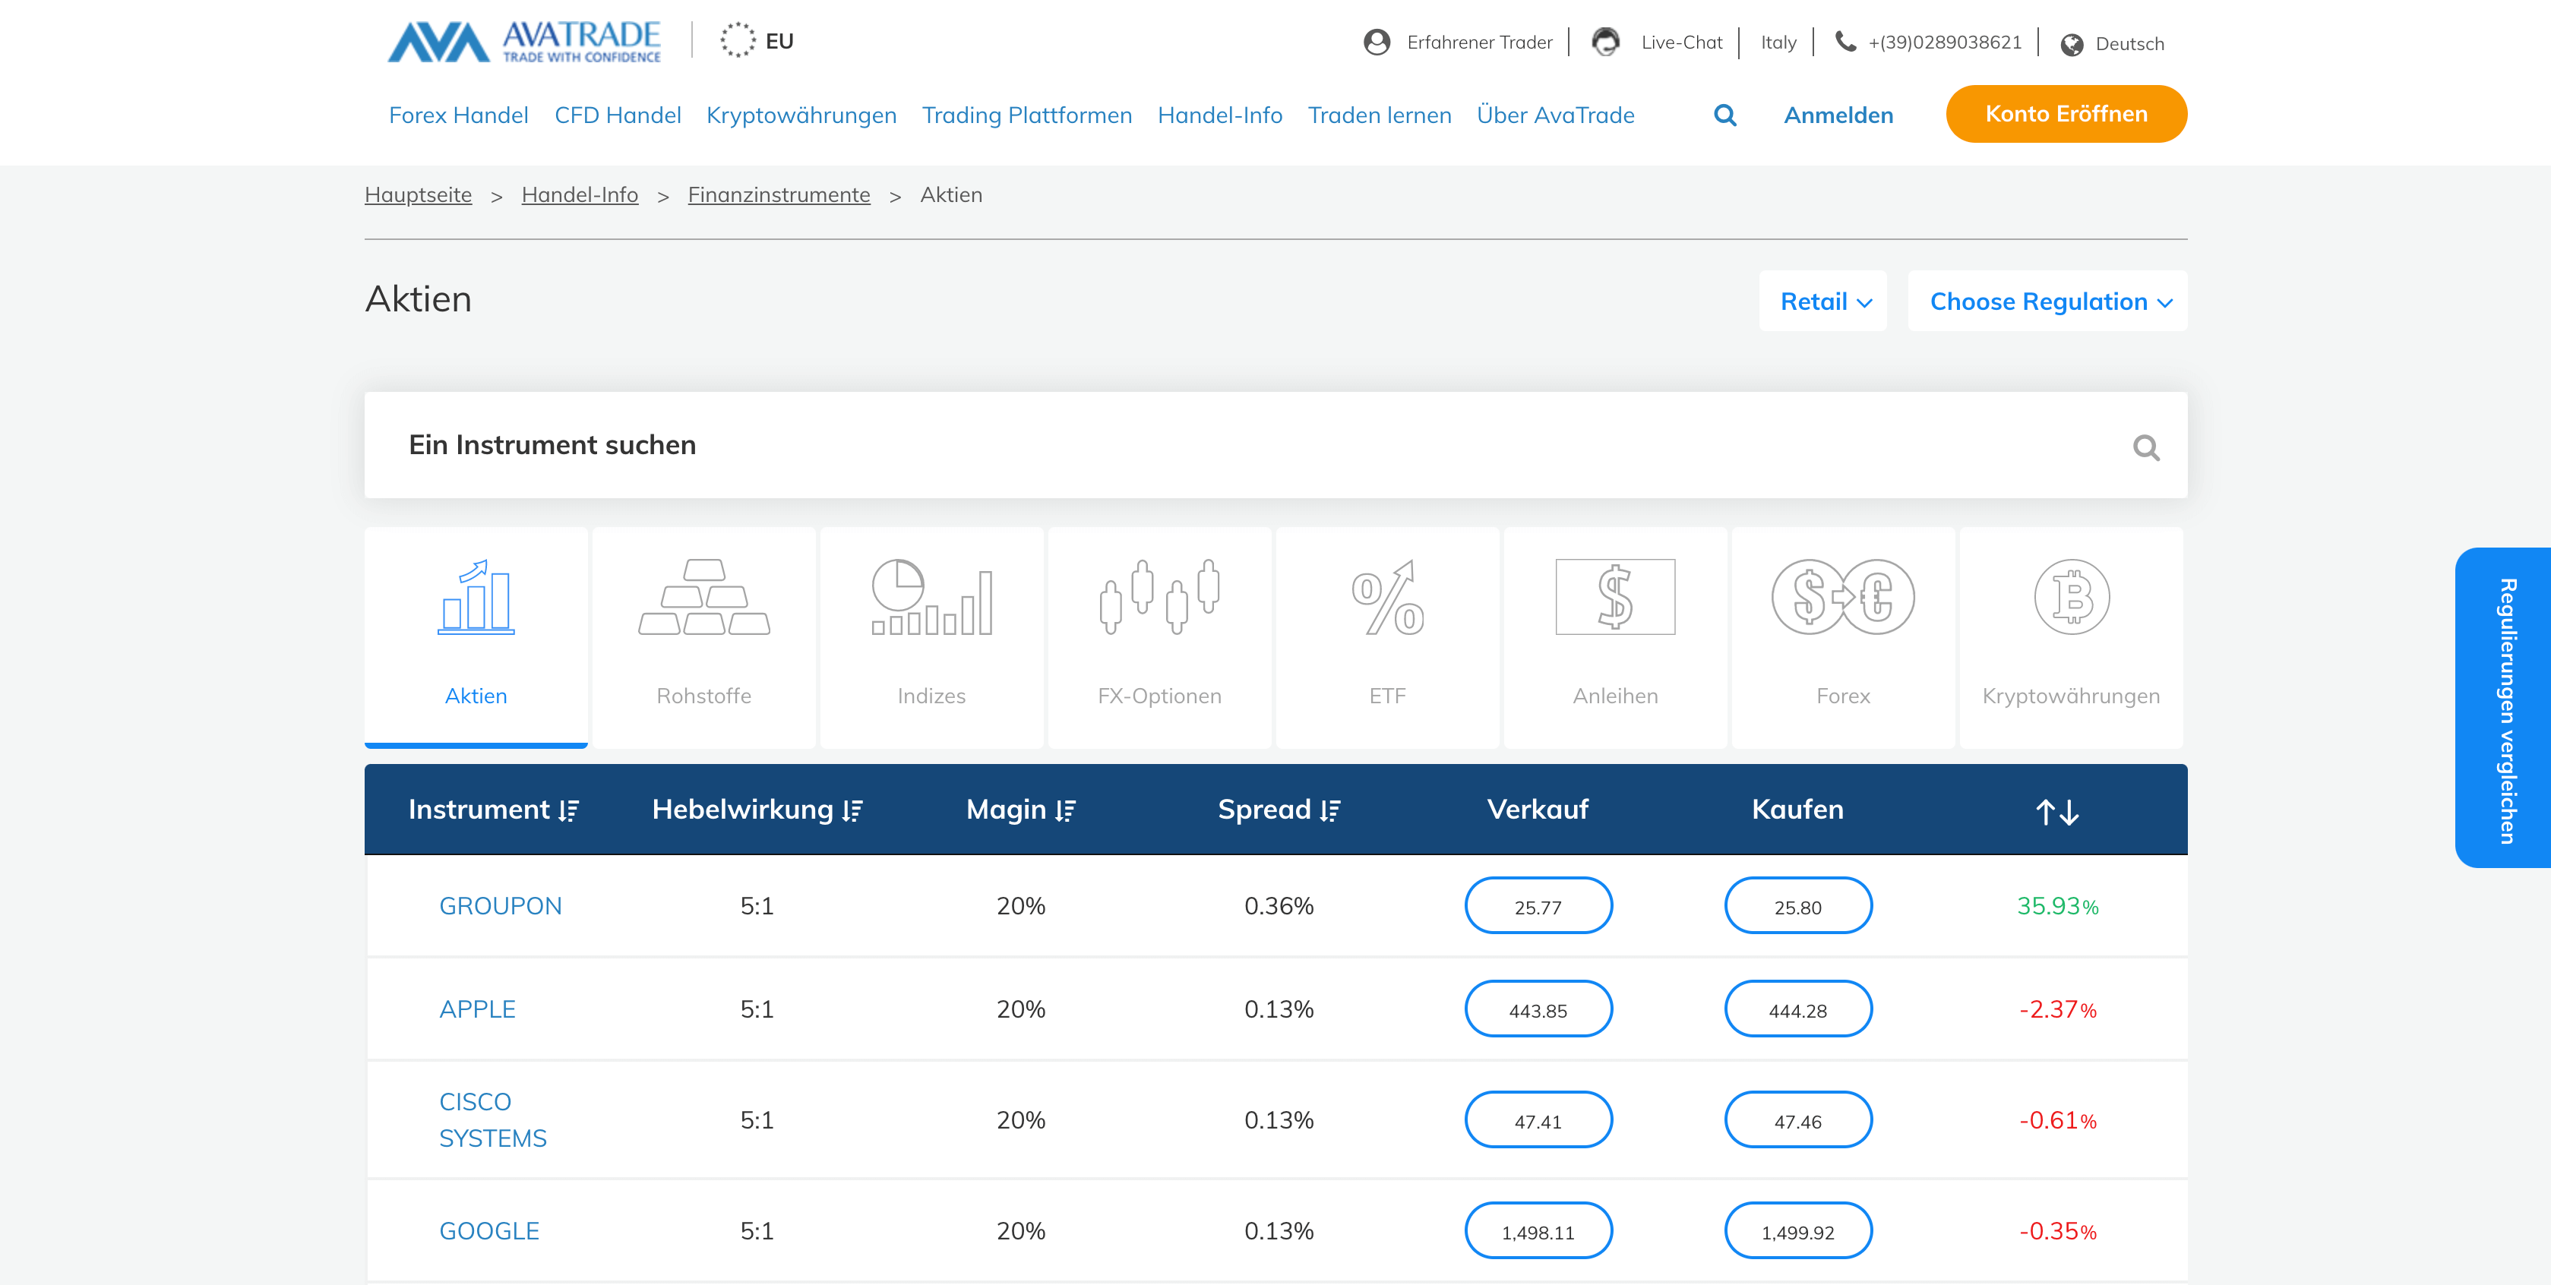Select the Aktien bar chart icon
2551x1285 pixels.
[x=476, y=597]
